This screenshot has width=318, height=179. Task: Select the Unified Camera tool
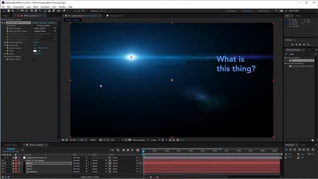coord(22,11)
